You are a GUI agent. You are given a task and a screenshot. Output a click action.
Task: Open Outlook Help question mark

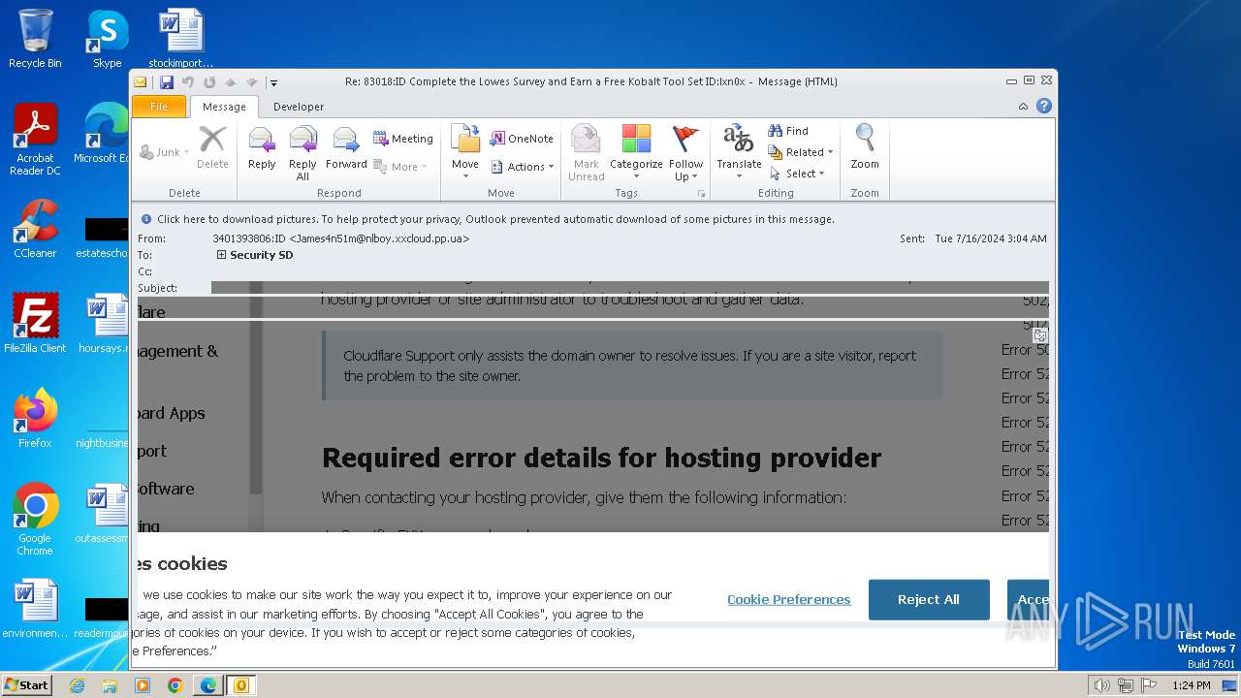1044,107
